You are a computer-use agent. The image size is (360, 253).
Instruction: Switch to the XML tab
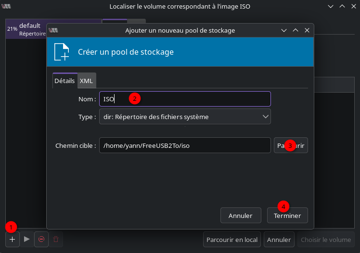tap(86, 81)
